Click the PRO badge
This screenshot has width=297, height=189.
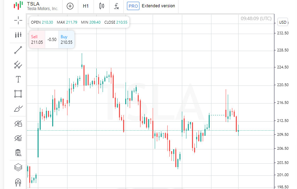click(x=133, y=6)
